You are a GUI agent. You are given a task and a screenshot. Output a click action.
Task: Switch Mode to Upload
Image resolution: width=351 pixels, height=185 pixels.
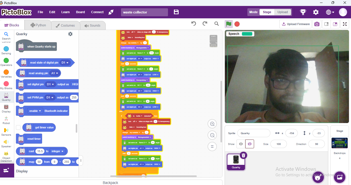point(283,12)
